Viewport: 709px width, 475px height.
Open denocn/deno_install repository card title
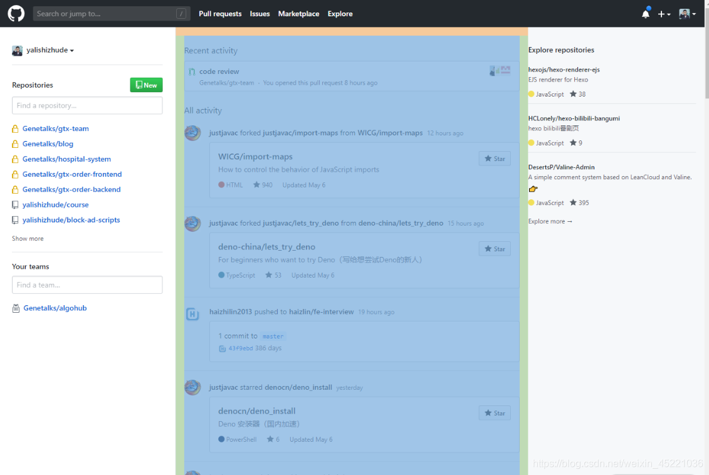pyautogui.click(x=257, y=411)
